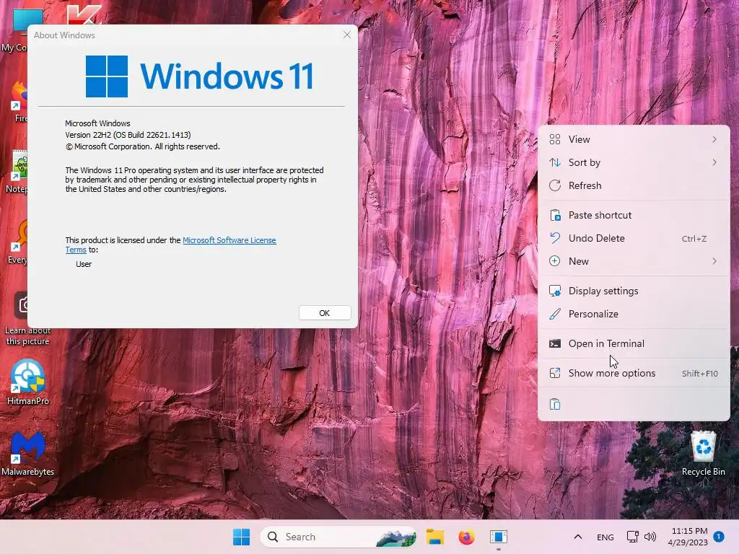Viewport: 739px width, 554px height.
Task: Open the clock showing 11:15 PM
Action: point(688,537)
